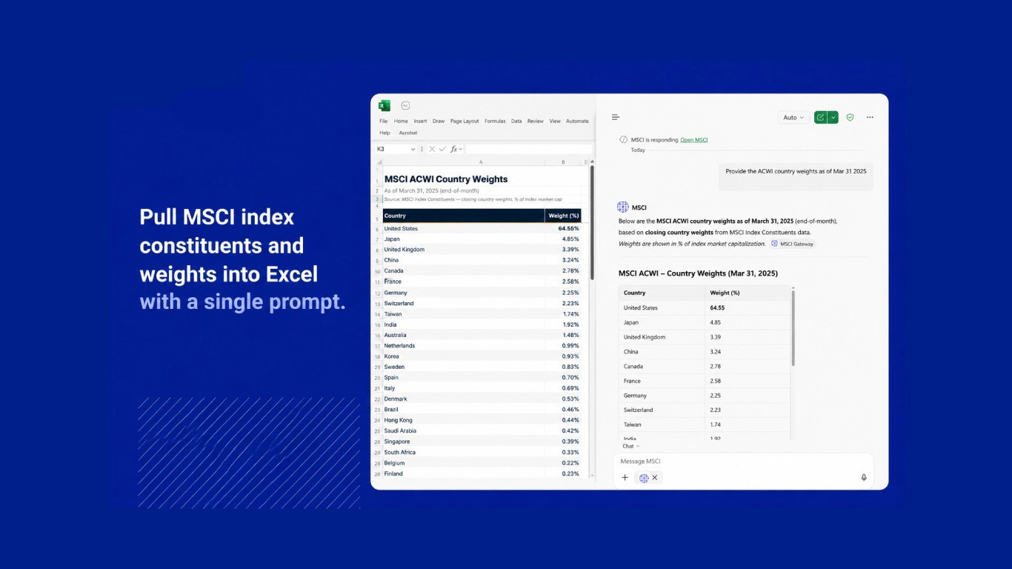The image size is (1012, 569).
Task: Select the 'Netherlands' cell in the spreadsheet
Action: click(x=464, y=346)
